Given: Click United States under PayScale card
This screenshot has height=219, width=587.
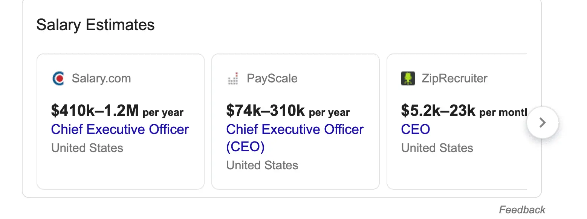Looking at the screenshot, I should point(262,165).
